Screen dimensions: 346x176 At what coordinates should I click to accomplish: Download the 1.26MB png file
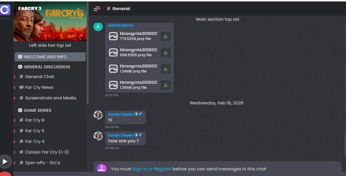click(x=165, y=85)
